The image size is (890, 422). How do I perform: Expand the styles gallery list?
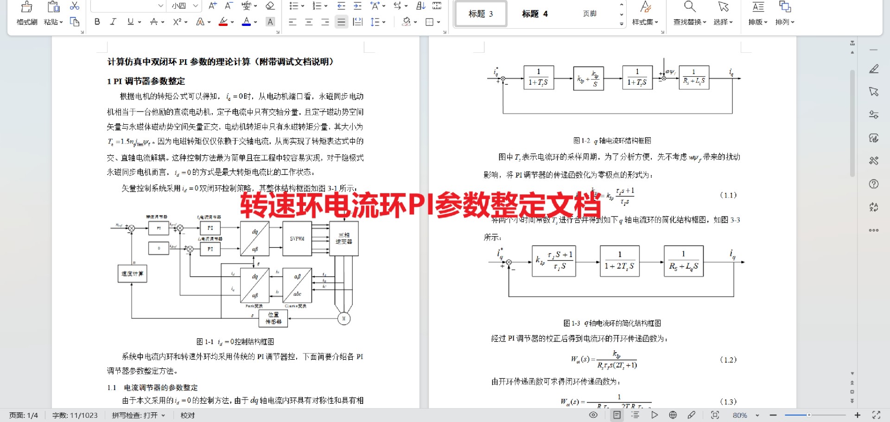(622, 24)
